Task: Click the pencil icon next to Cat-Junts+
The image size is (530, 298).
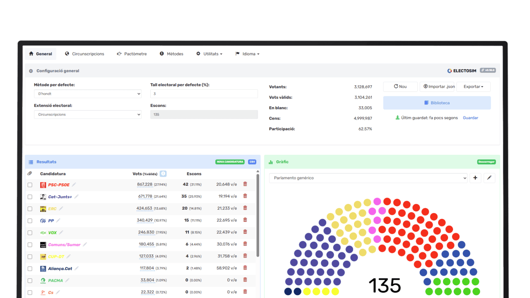Action: pyautogui.click(x=76, y=197)
